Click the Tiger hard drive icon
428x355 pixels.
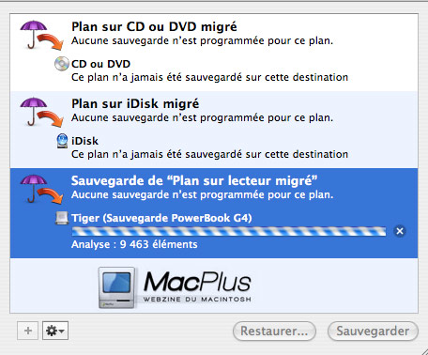(x=62, y=218)
